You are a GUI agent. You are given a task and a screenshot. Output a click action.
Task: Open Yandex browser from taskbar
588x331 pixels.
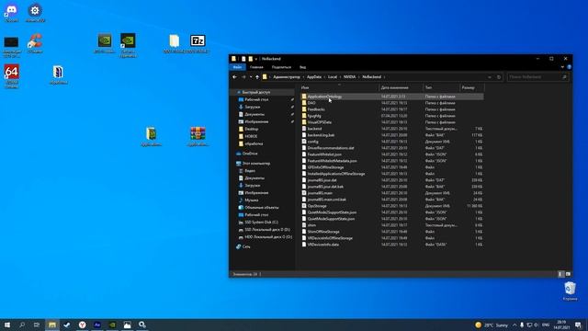[x=82, y=325]
